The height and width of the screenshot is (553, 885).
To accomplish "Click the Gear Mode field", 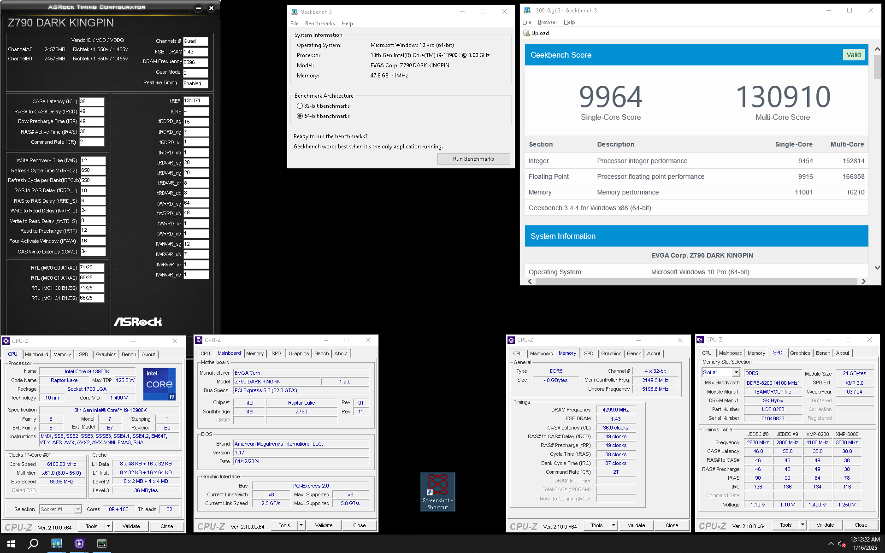I will (195, 73).
